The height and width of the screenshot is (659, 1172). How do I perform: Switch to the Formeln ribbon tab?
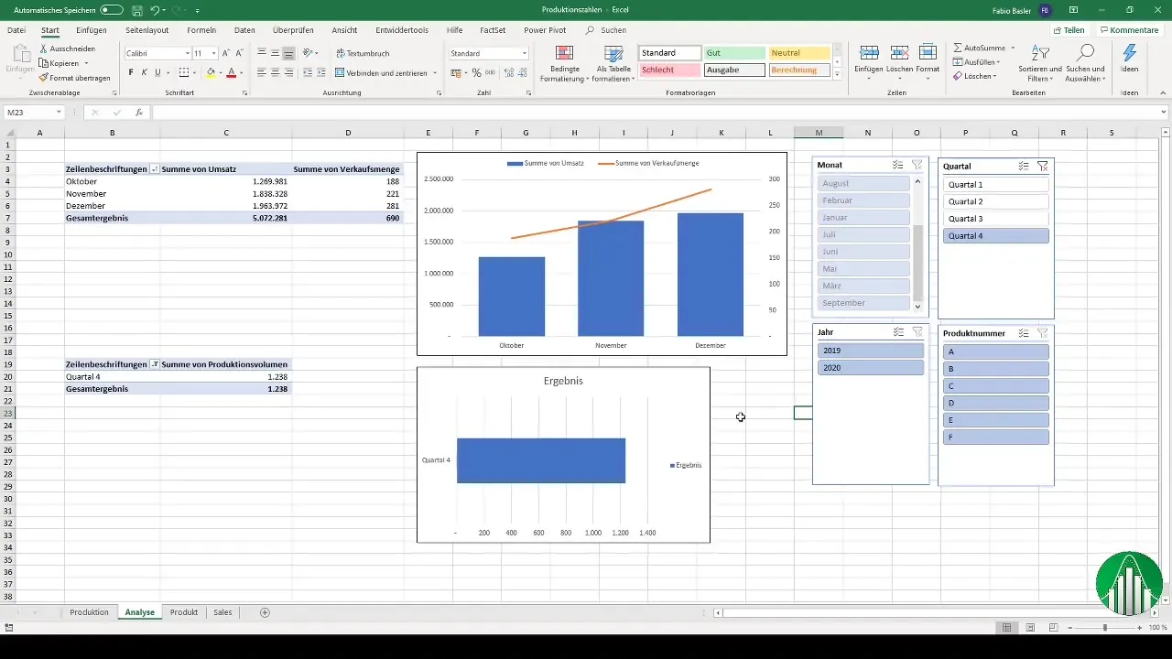(x=201, y=30)
